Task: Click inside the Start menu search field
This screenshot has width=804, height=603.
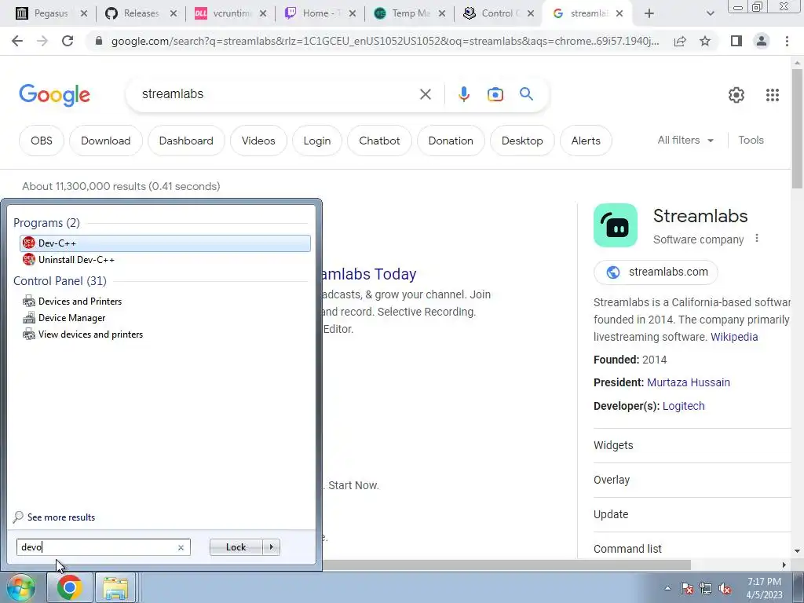Action: point(97,547)
